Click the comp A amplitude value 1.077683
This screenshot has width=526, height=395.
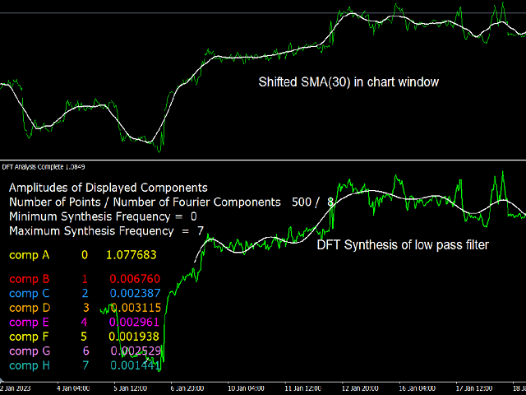[x=131, y=255]
